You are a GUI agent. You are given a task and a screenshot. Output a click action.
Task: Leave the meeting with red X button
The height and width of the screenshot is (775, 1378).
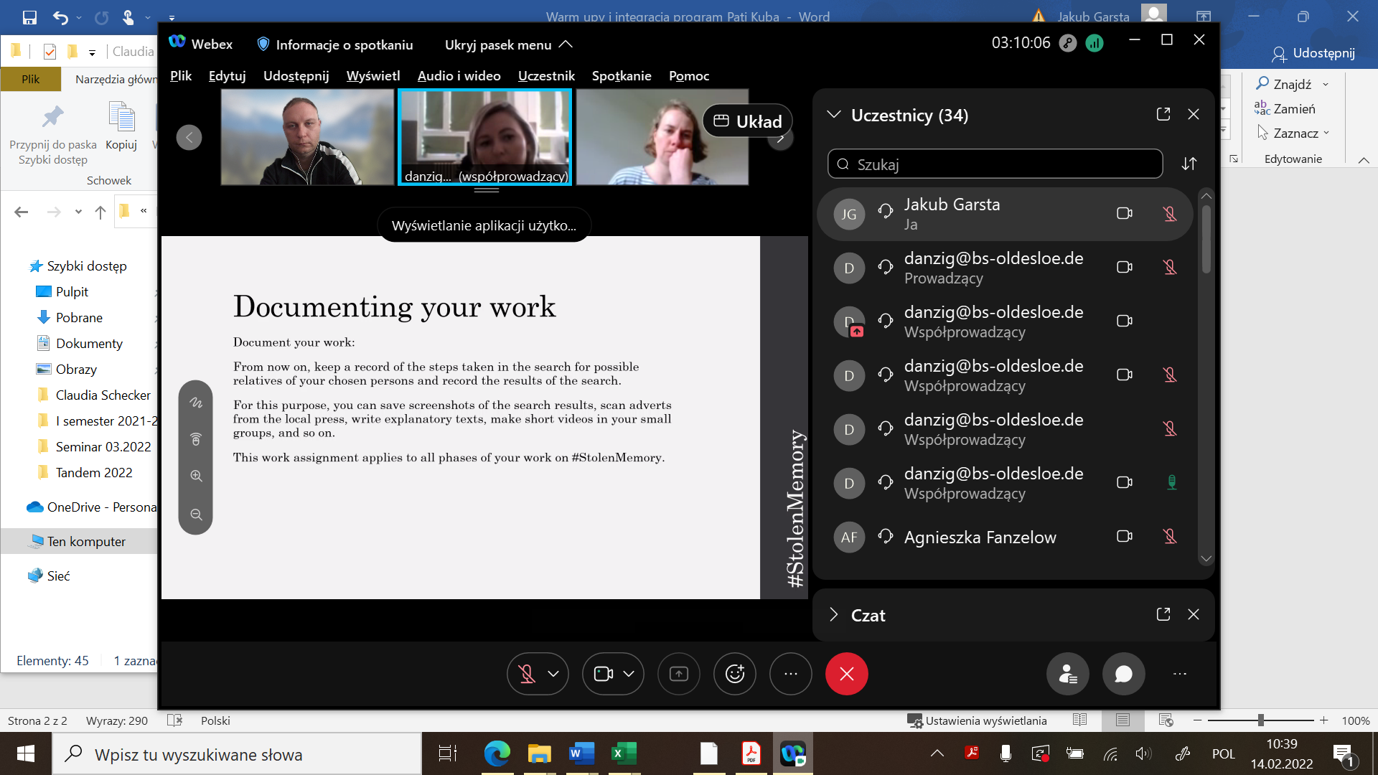click(847, 674)
